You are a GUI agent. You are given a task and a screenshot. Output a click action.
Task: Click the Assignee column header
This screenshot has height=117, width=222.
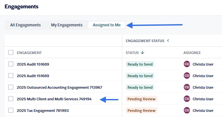click(192, 53)
